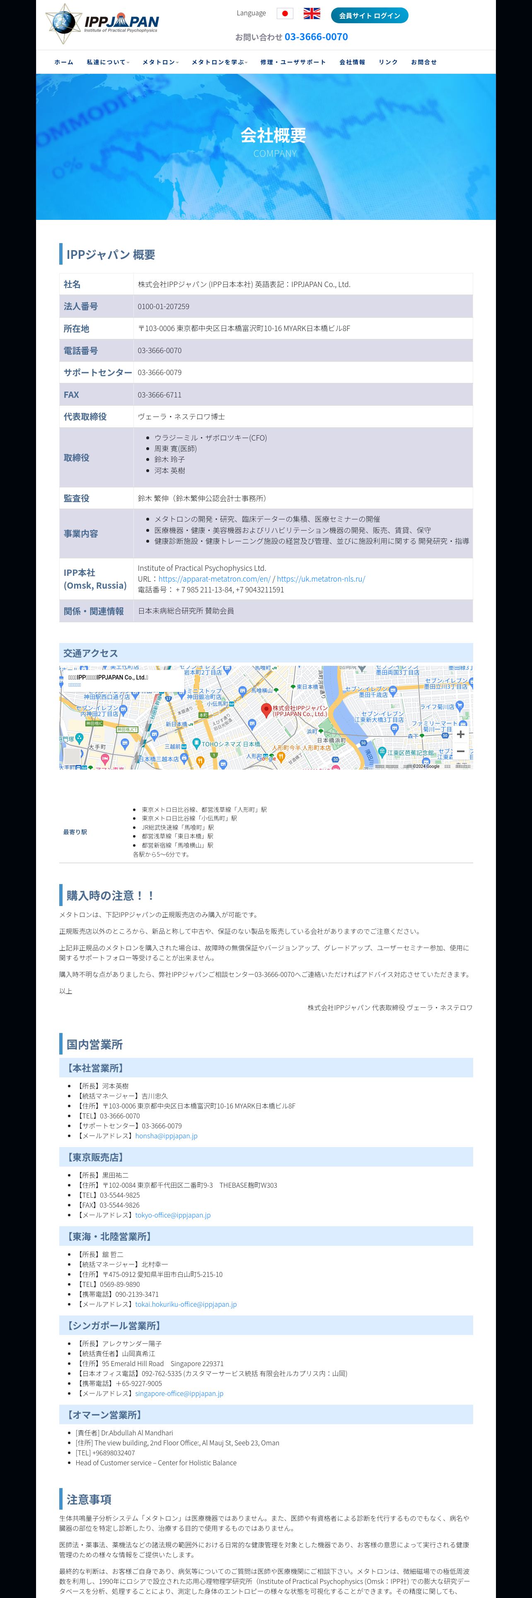This screenshot has width=532, height=1598.
Task: Go to ホーム menu item
Action: [x=64, y=62]
